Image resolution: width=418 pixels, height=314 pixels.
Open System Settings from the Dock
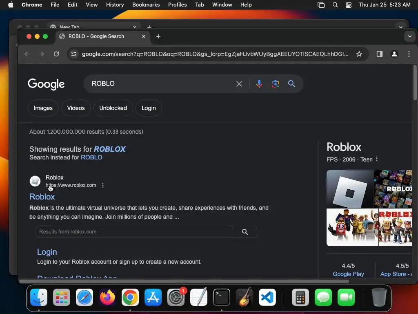click(x=176, y=297)
